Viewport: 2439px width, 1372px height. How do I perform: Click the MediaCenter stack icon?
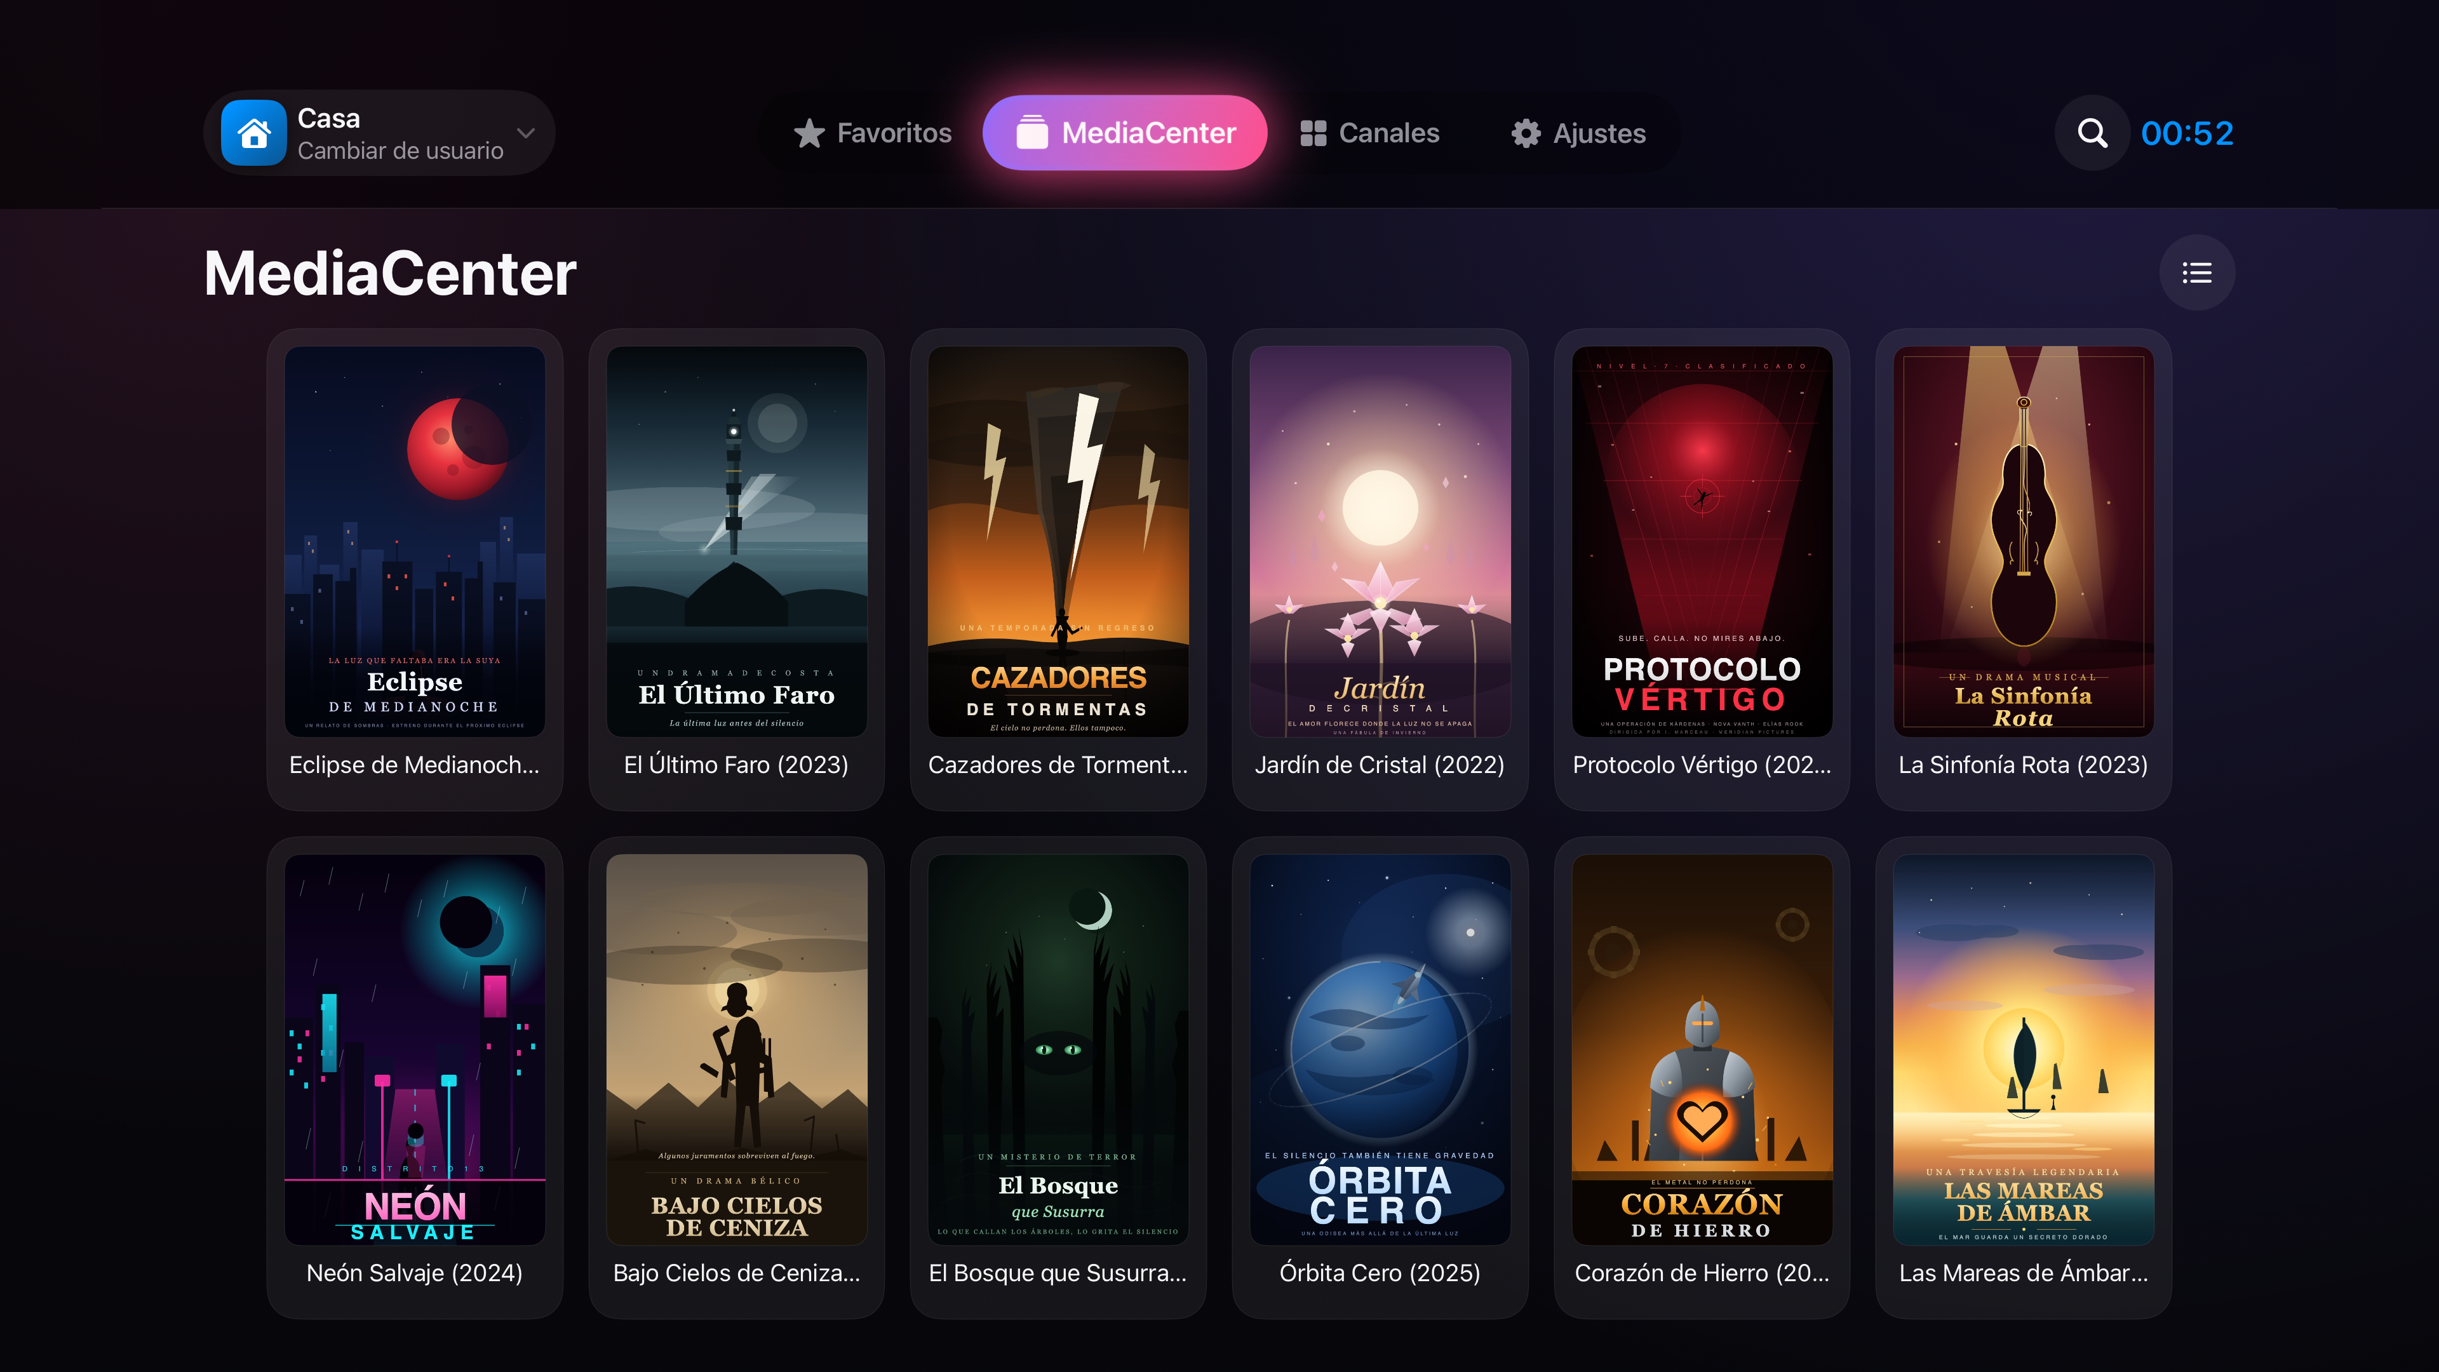pos(1032,133)
